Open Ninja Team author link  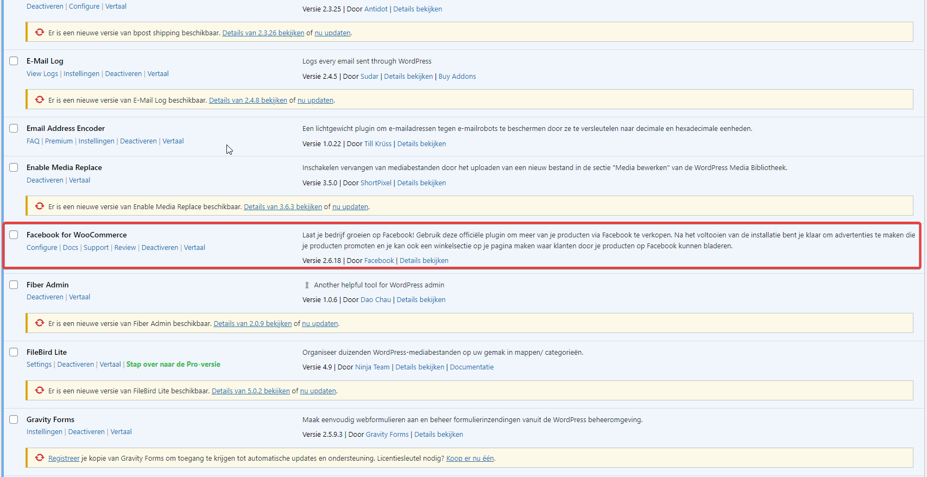(x=373, y=367)
